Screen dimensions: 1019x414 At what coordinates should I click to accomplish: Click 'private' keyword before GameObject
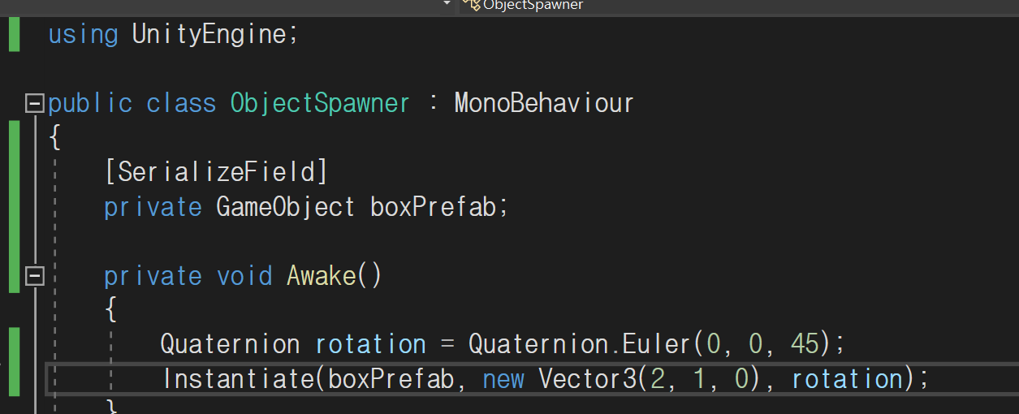153,207
